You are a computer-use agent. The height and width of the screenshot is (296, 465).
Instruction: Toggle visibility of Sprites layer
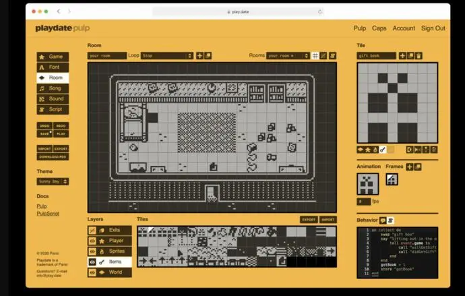(92, 251)
